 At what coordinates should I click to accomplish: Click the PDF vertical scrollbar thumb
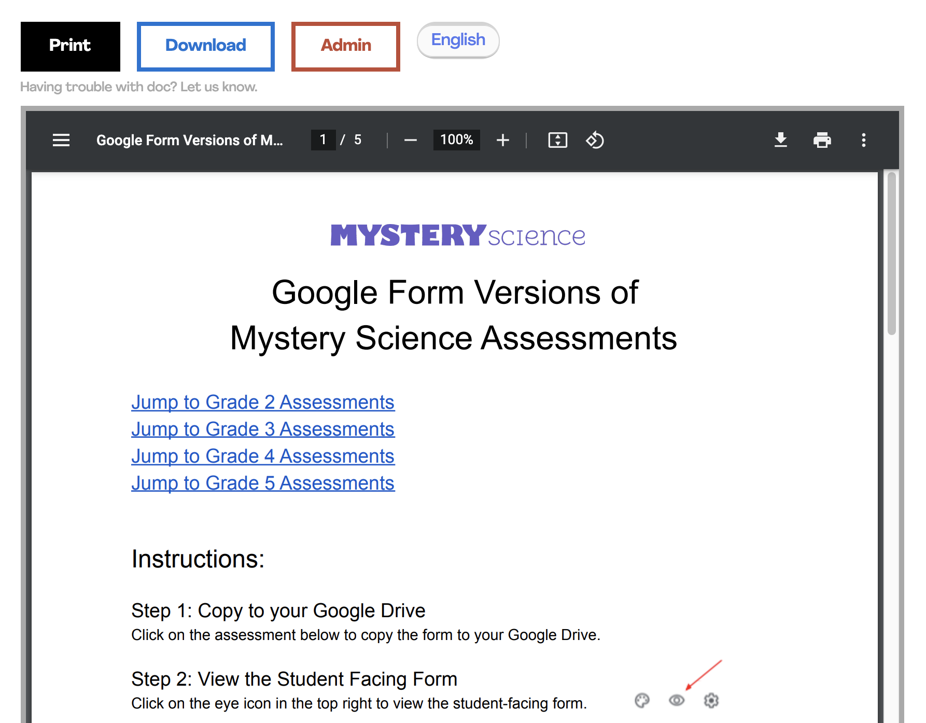coord(892,253)
